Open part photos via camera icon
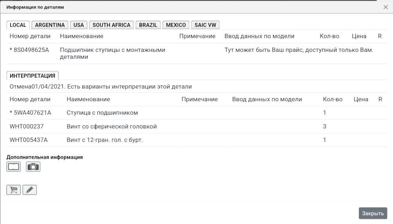This screenshot has width=393, height=224. pos(33,166)
